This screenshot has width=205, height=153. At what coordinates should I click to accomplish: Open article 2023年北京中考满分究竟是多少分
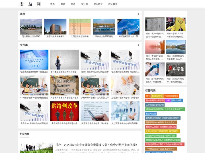[96, 145]
